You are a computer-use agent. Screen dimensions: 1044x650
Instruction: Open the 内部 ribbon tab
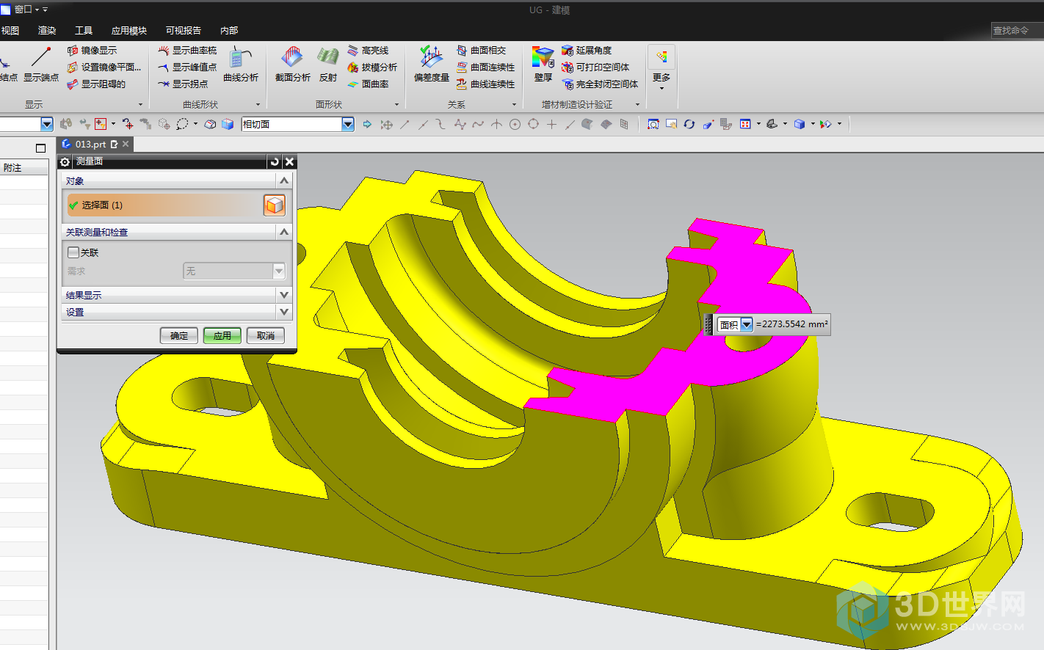(x=229, y=31)
